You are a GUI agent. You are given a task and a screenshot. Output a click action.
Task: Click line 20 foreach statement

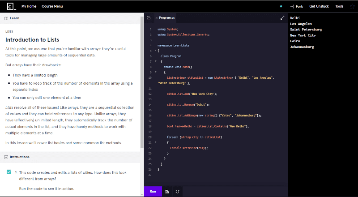pos(195,137)
